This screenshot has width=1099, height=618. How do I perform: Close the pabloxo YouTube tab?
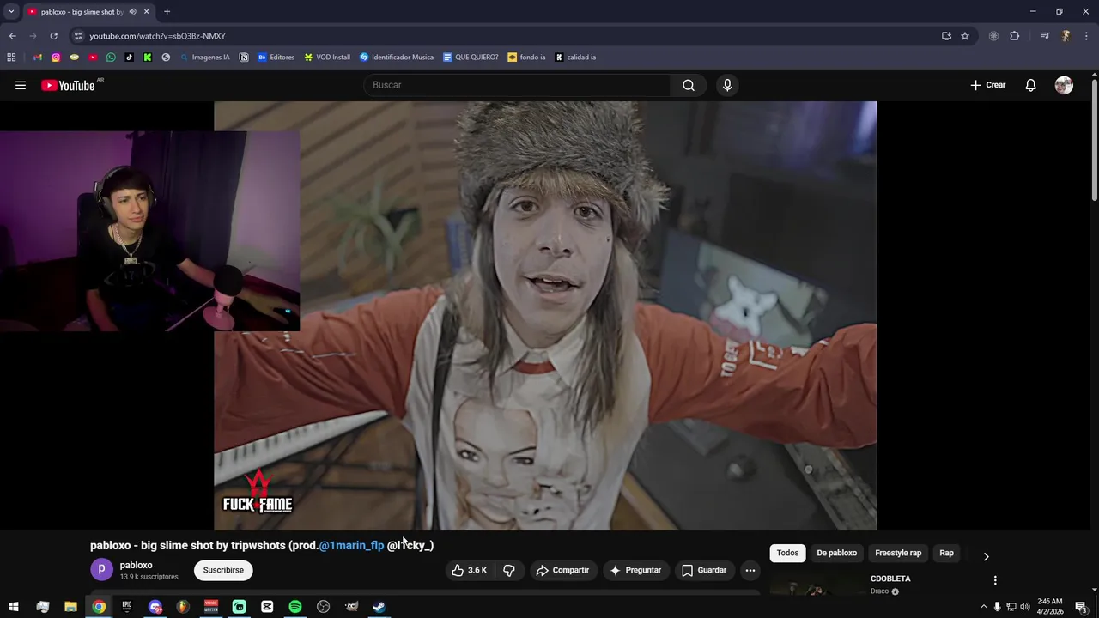[x=146, y=12]
